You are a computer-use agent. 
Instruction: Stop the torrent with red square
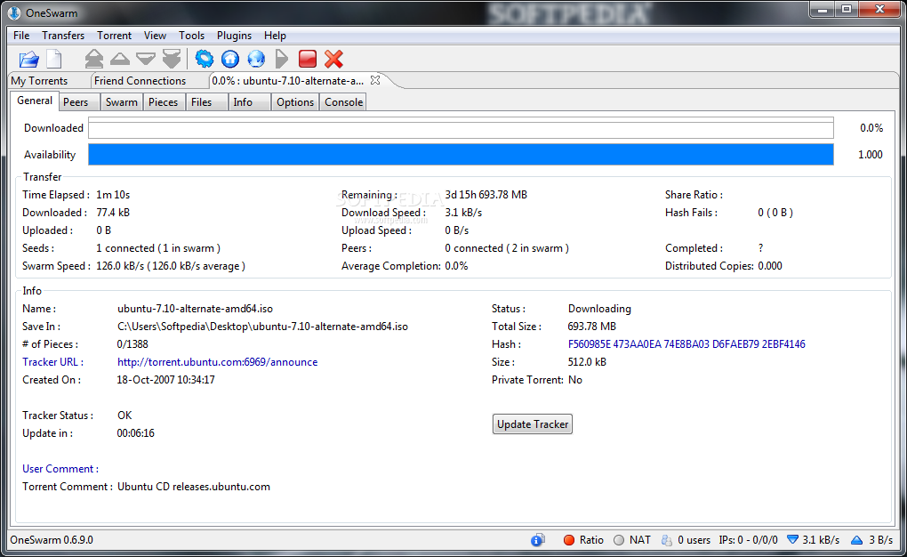pyautogui.click(x=308, y=59)
